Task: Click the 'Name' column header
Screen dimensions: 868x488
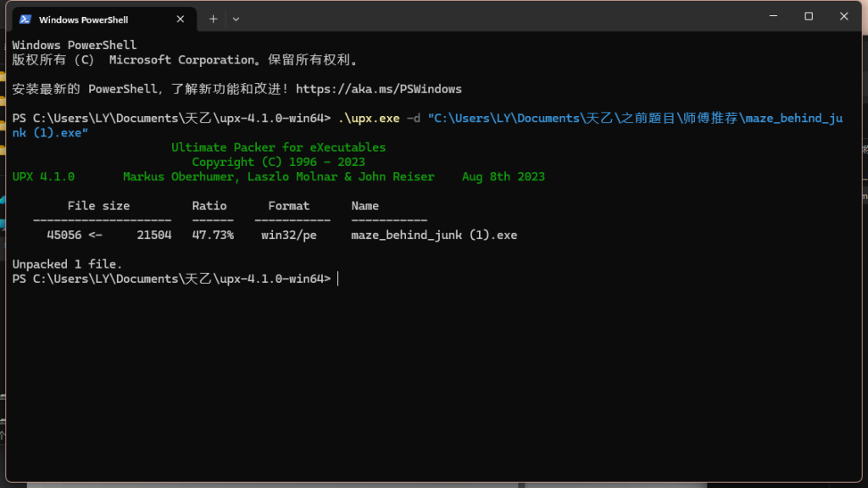Action: 364,206
